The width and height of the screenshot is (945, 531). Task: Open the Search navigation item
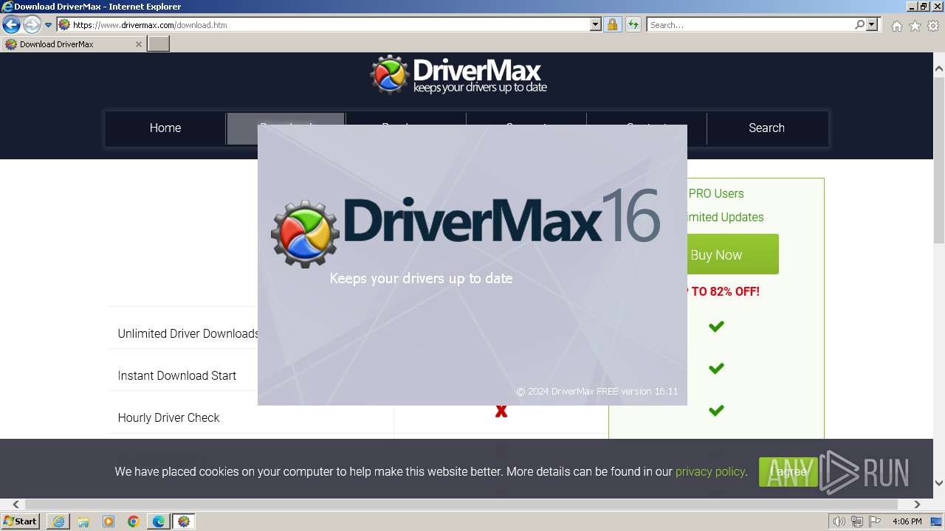coord(766,128)
